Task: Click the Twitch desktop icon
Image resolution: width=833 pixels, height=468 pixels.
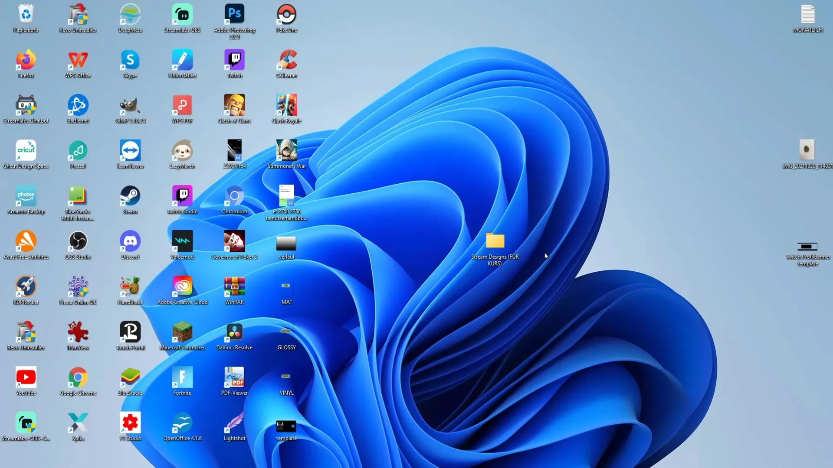Action: (x=234, y=60)
